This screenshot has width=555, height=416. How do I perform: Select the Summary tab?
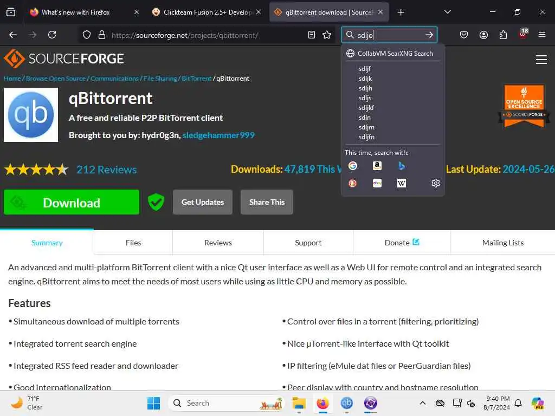(47, 243)
